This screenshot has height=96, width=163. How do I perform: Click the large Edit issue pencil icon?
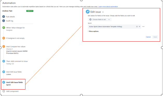pos(87,12)
